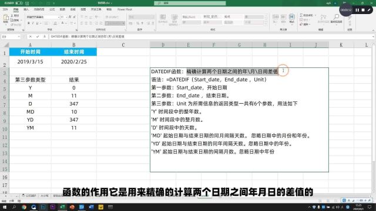
Task: Click the Premiere Pro taskbar icon
Action: click(x=53, y=207)
